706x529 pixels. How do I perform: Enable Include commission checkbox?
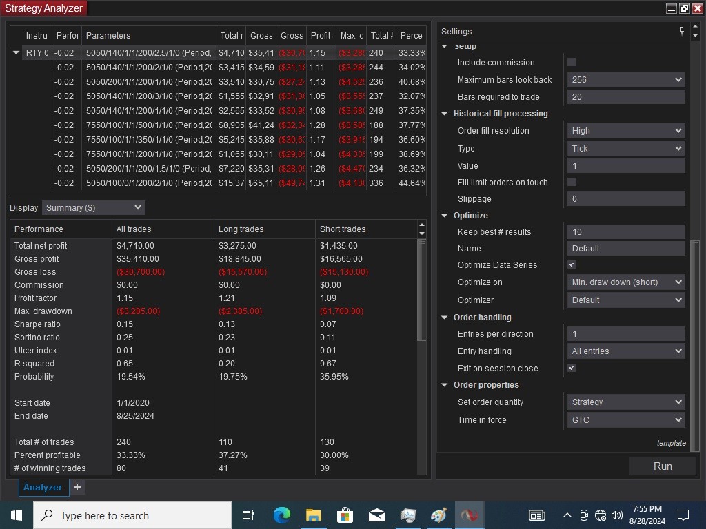(x=572, y=62)
